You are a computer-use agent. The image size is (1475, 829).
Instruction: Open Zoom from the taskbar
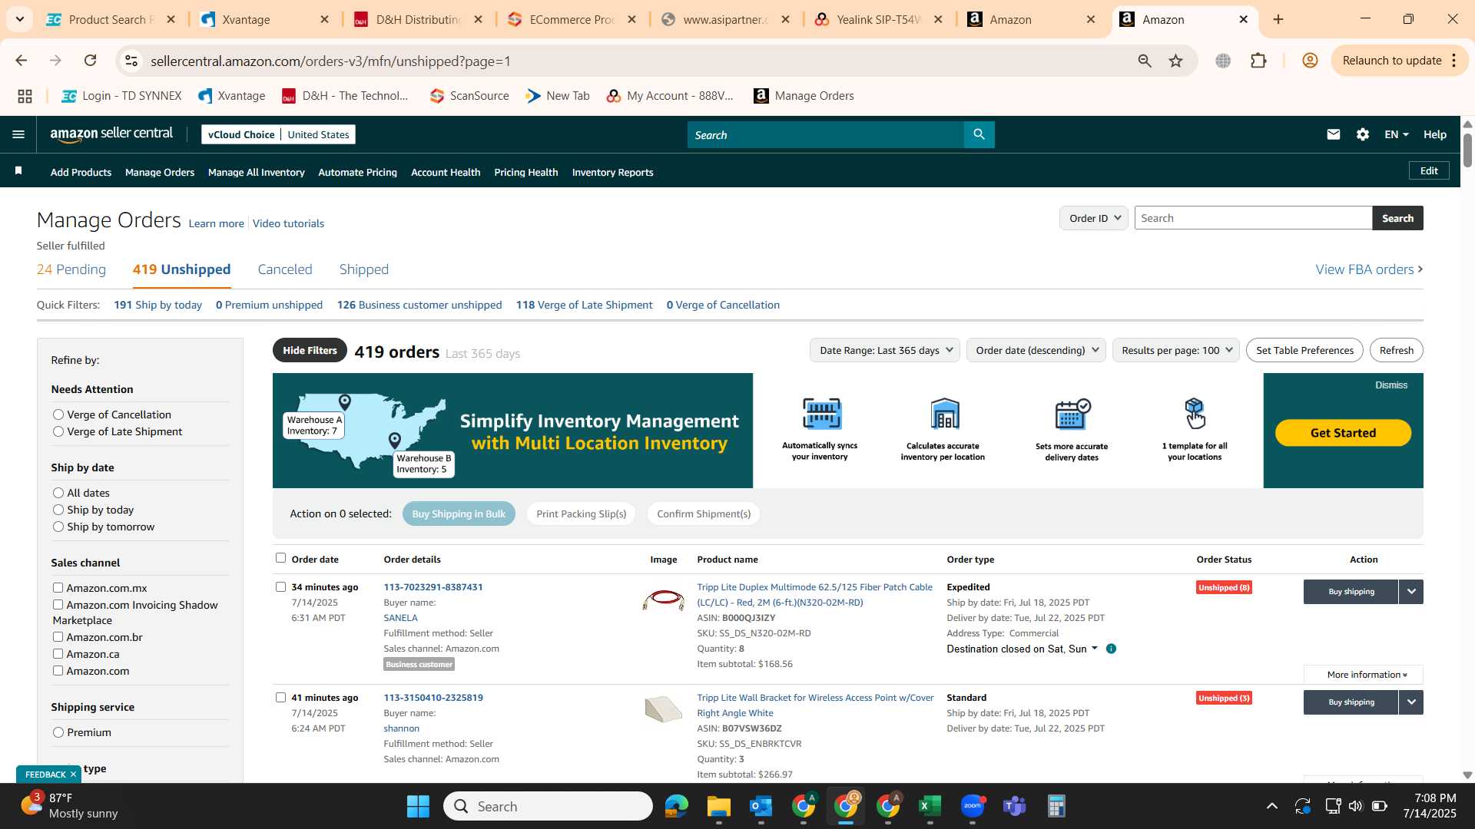972,806
